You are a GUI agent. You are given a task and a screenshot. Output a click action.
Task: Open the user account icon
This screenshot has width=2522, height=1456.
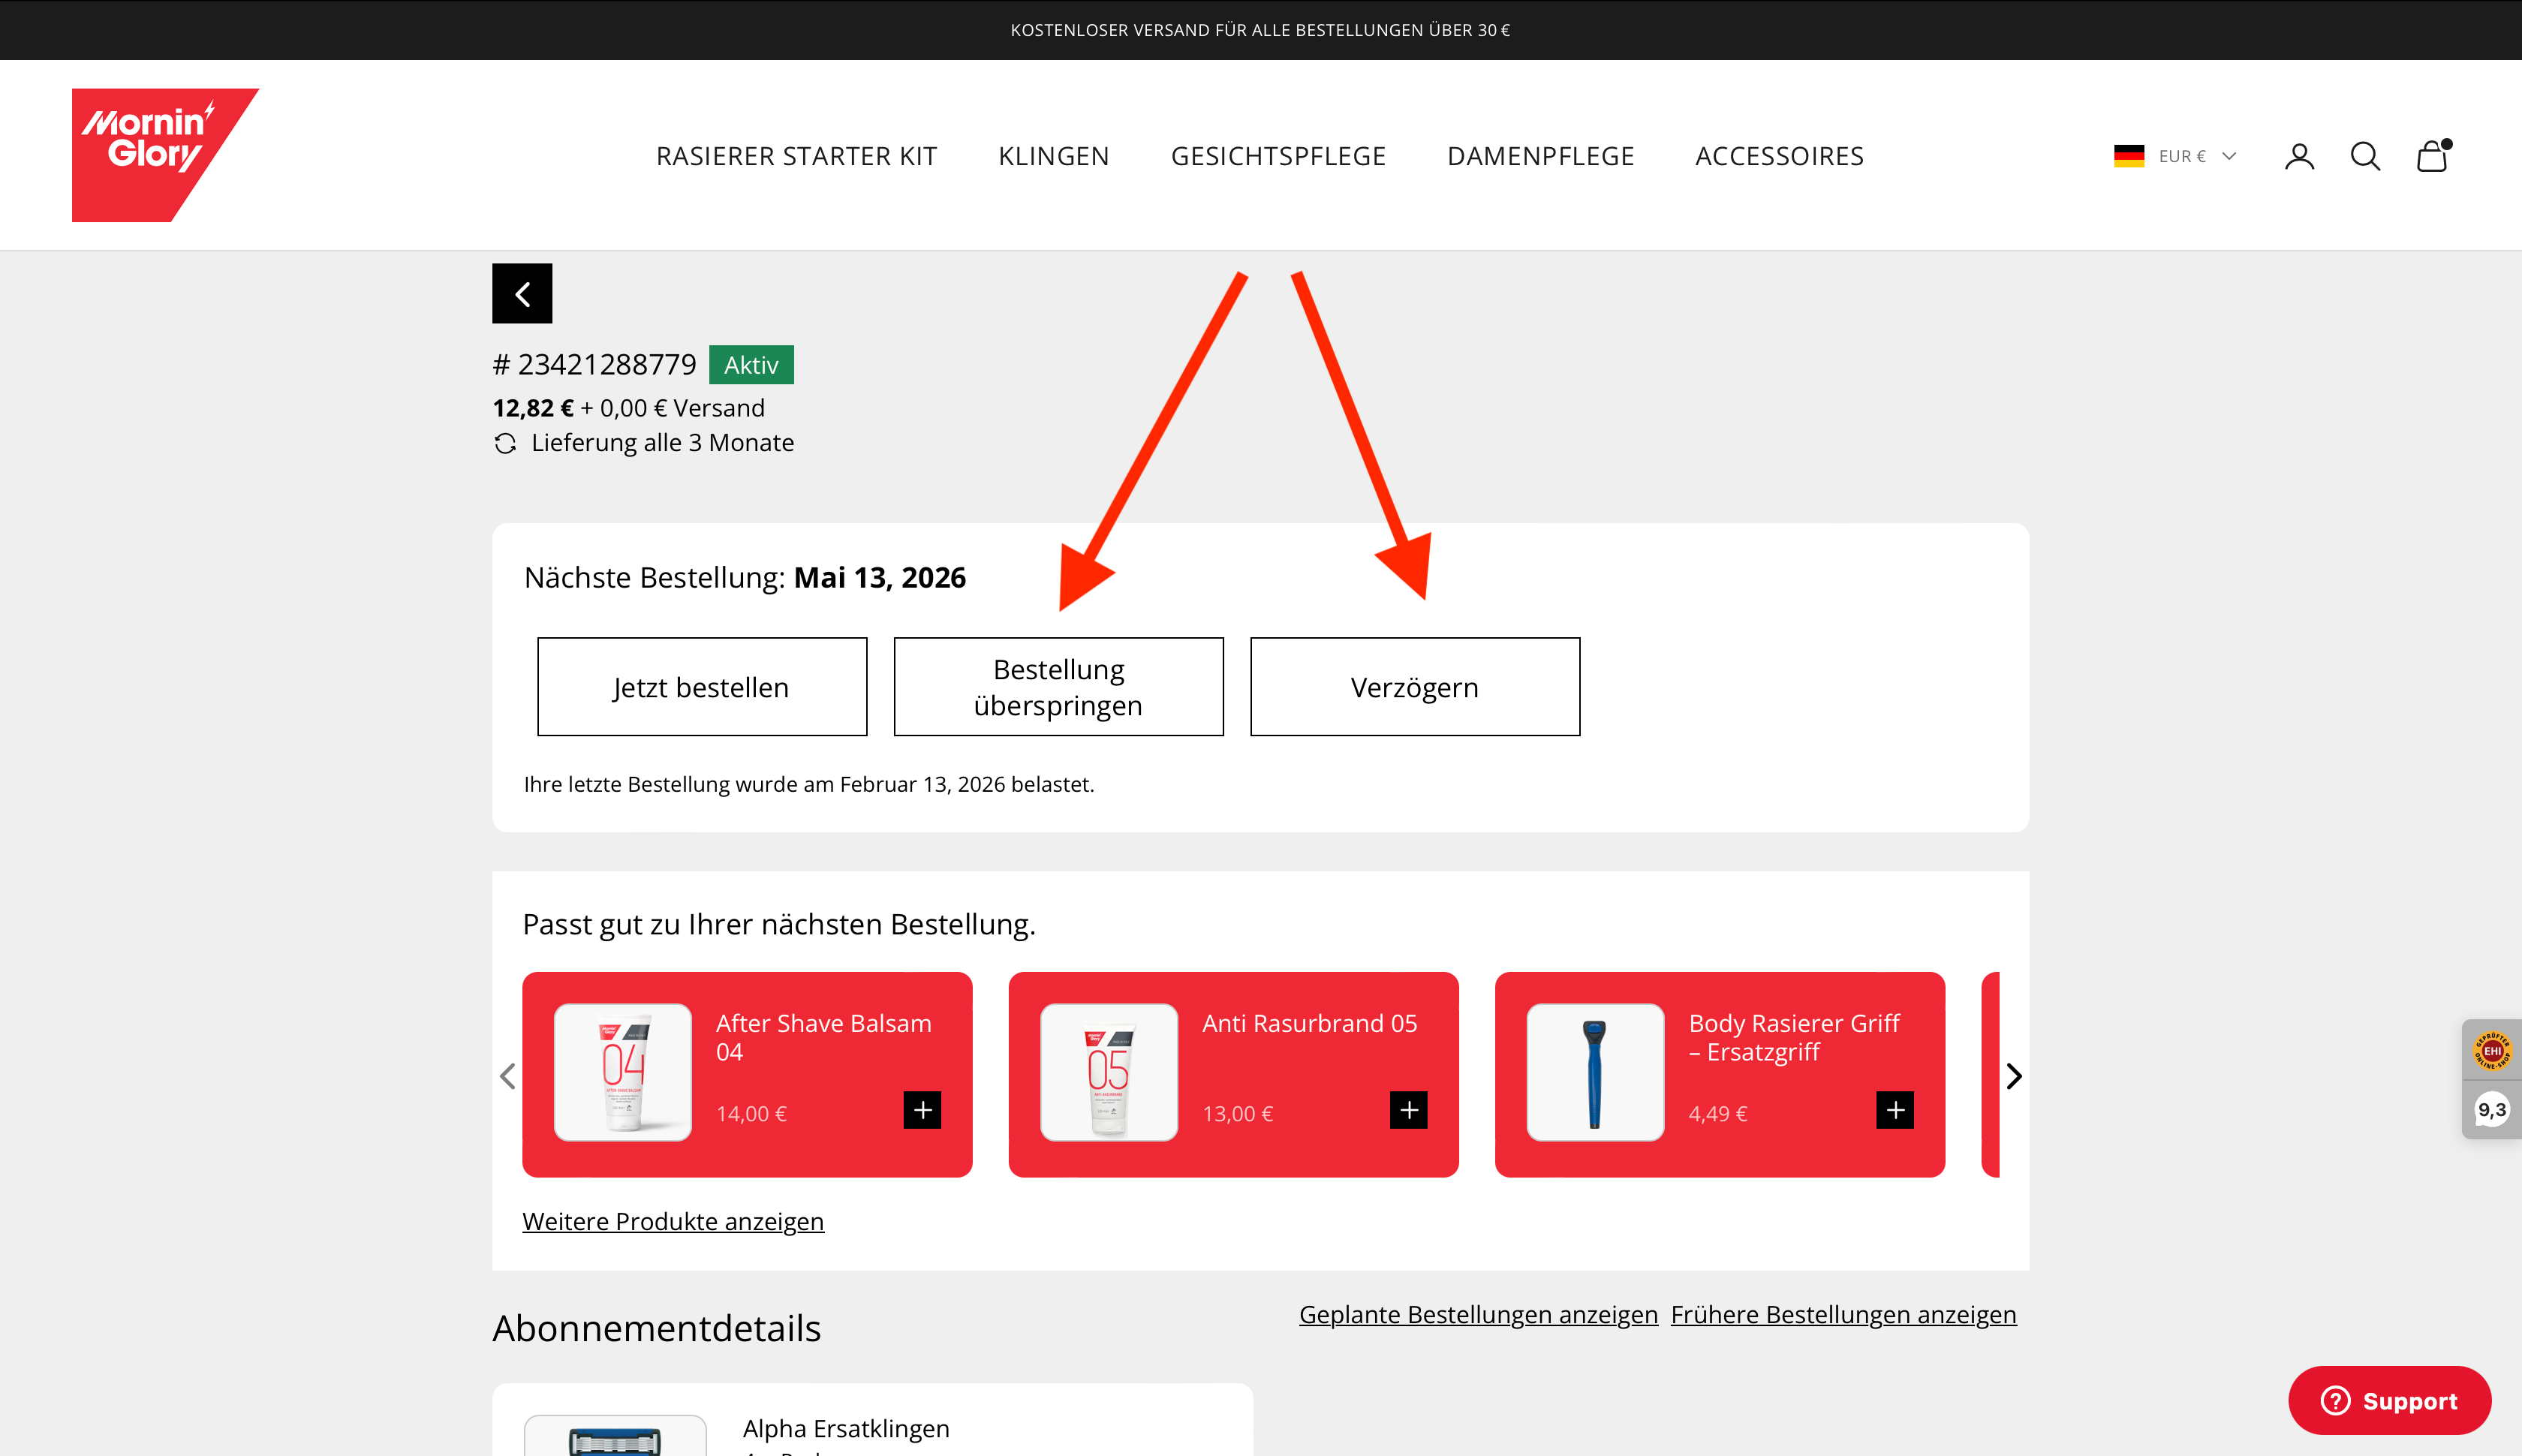2299,156
